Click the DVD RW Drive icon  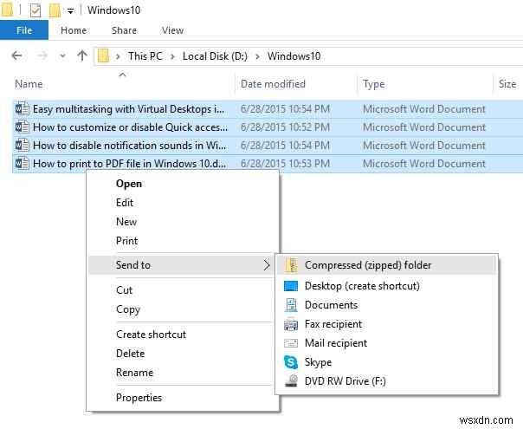coord(290,381)
